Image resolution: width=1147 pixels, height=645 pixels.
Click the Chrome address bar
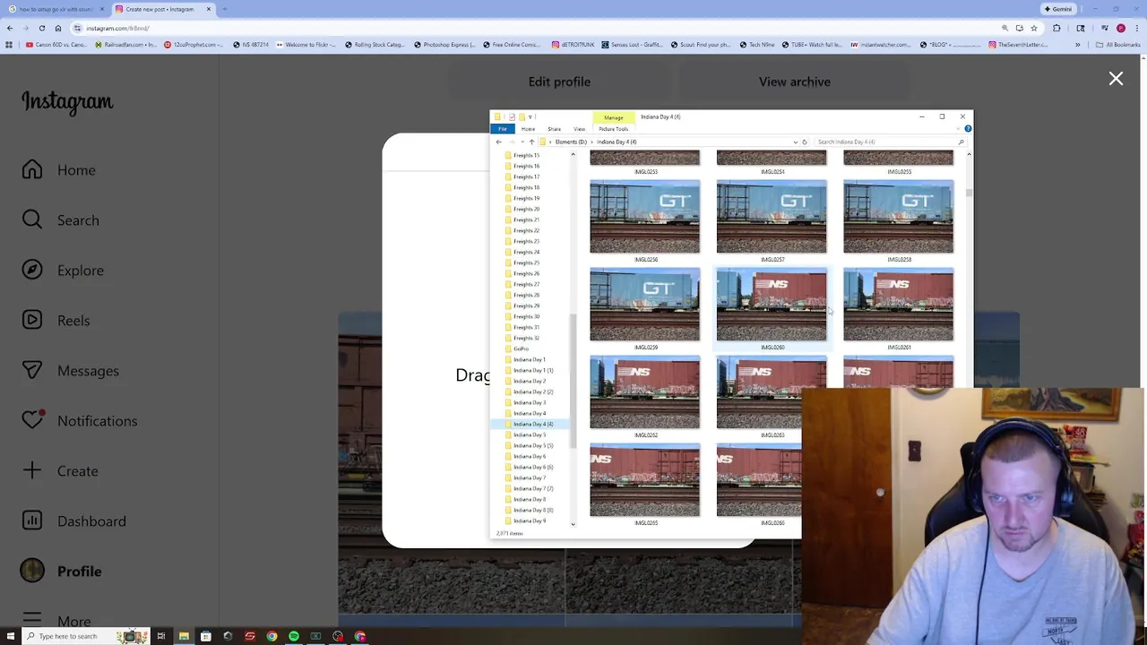tap(538, 28)
